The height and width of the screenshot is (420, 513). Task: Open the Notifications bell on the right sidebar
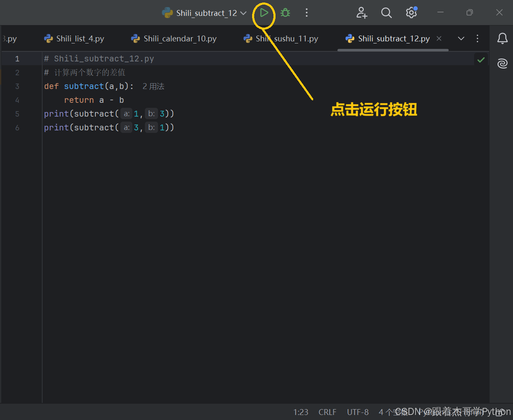pos(502,38)
